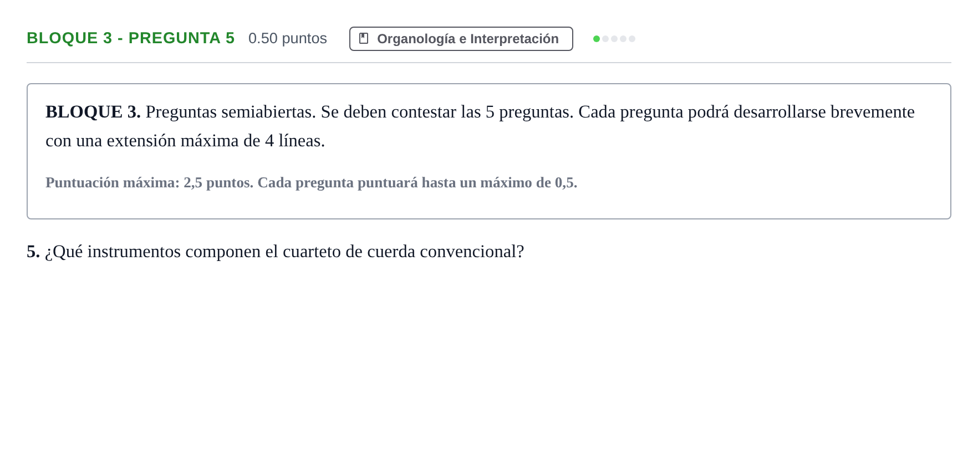Screen dimensions: 978x450
Task: Click the word Interpretación in the tag
Action: click(515, 39)
